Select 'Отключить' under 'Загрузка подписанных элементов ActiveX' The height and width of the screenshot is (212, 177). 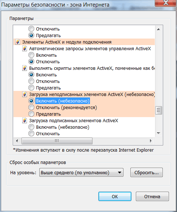31,133
